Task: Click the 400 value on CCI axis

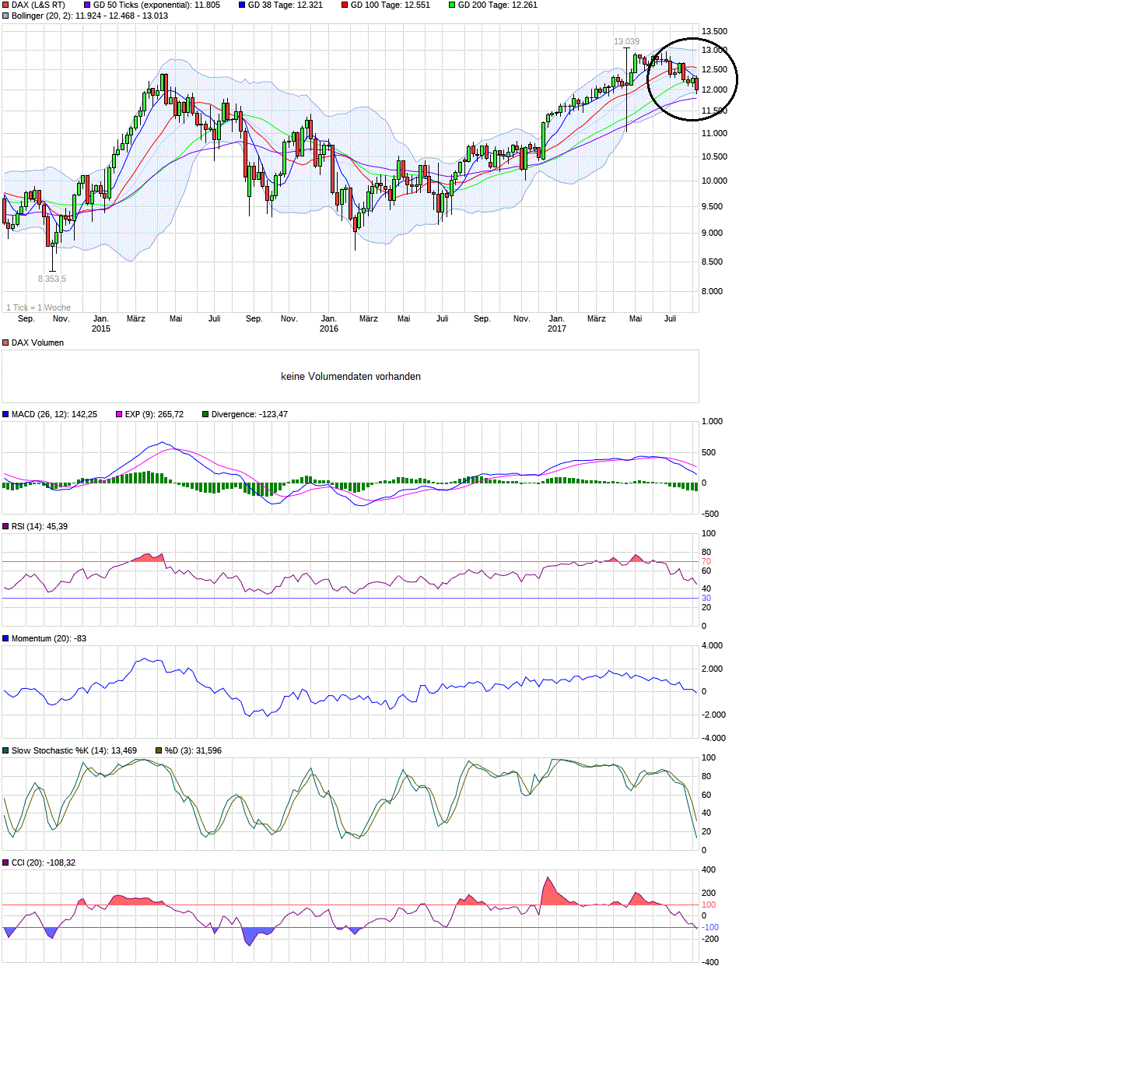Action: click(709, 869)
